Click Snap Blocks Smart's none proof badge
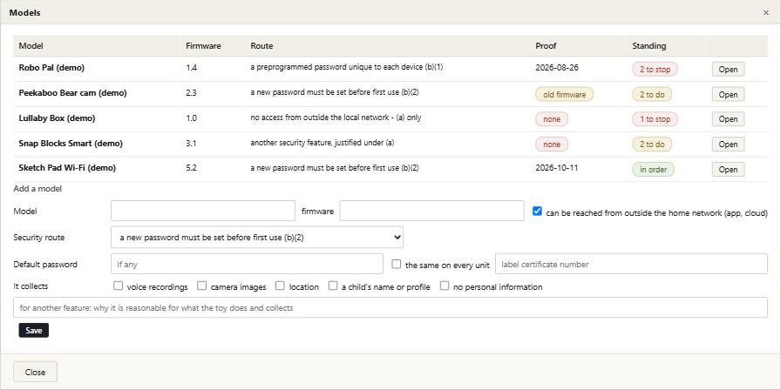This screenshot has height=390, width=781. [x=552, y=144]
